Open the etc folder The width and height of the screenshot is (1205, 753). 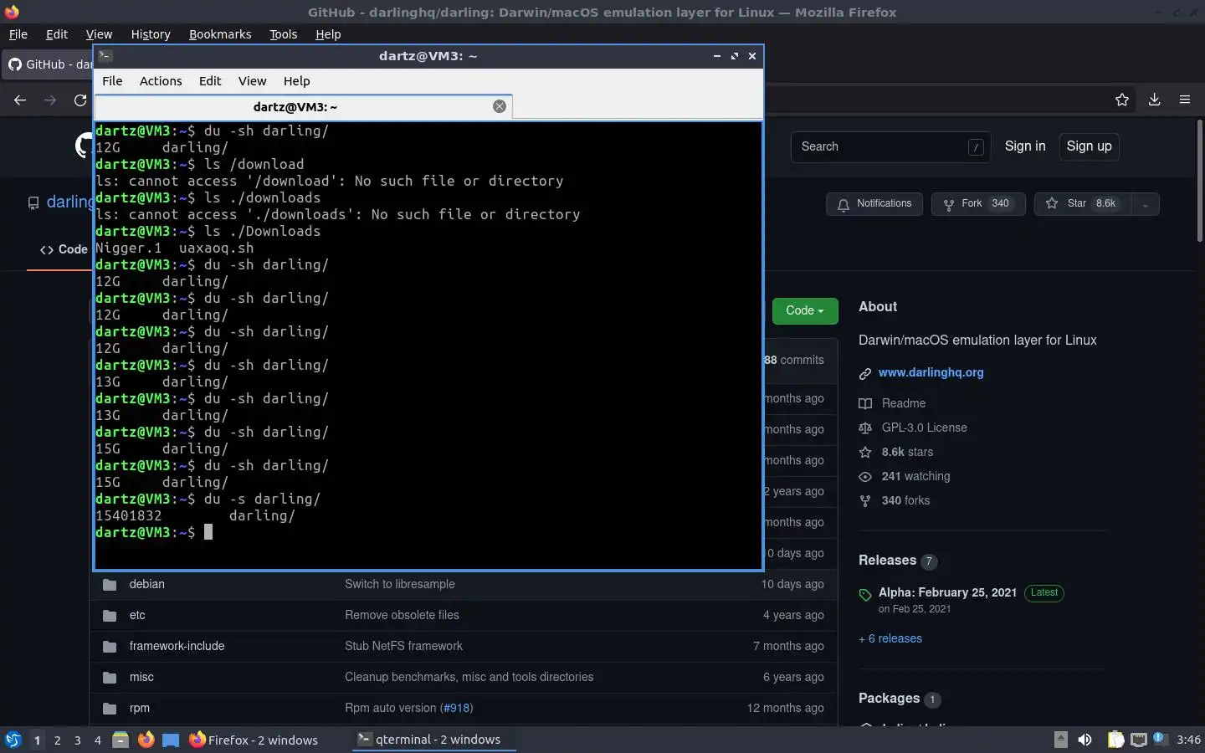[137, 615]
